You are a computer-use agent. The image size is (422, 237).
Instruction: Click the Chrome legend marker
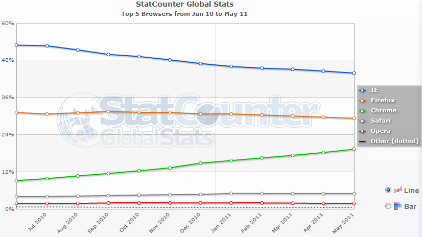coord(363,110)
